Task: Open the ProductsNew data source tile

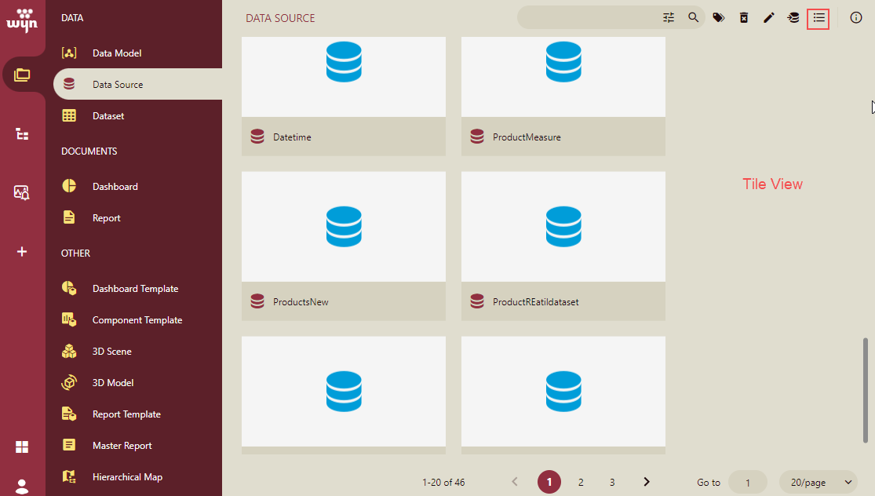Action: click(x=344, y=246)
